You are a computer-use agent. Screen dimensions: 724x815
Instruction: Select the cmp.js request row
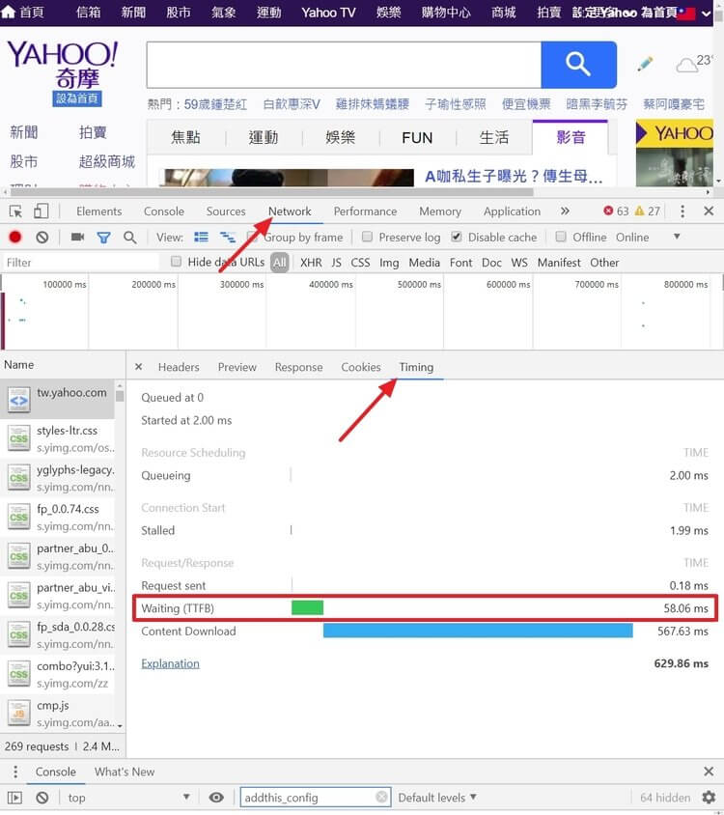pos(57,714)
